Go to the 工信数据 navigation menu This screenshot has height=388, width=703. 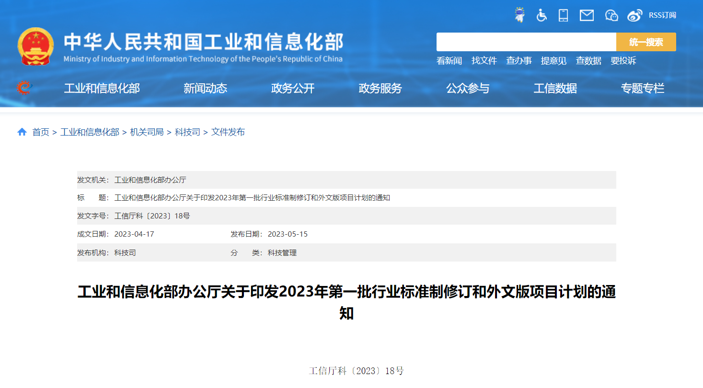tap(555, 89)
